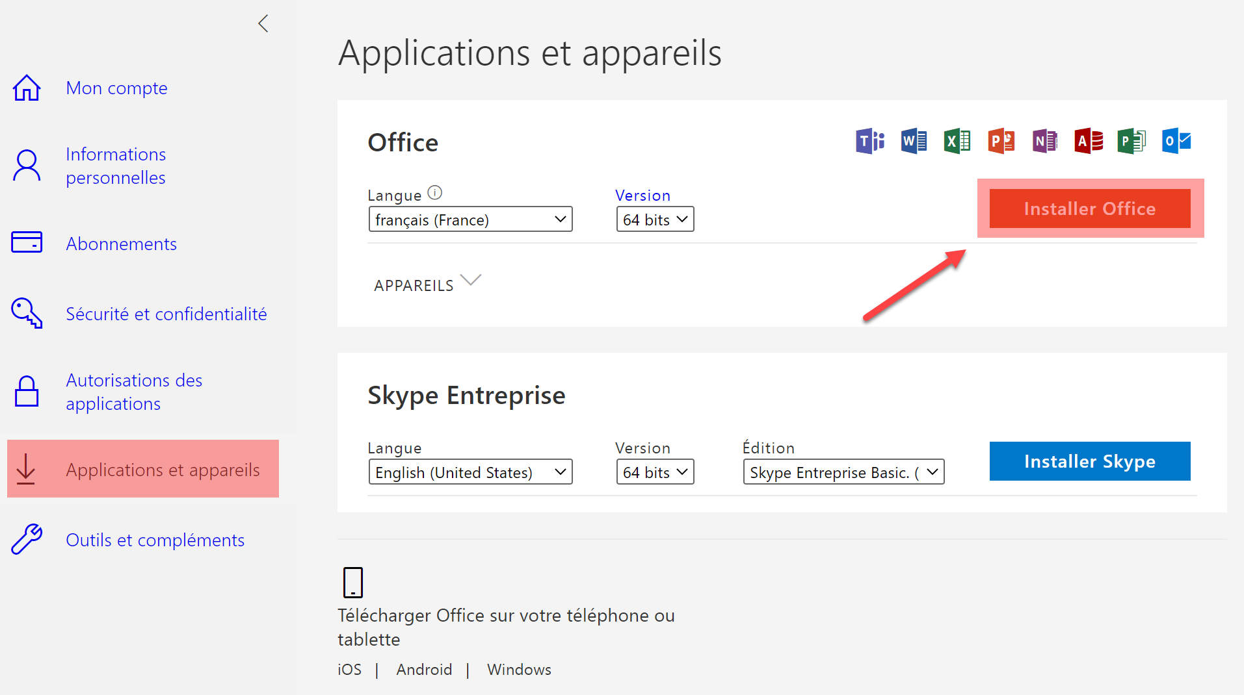The image size is (1244, 695).
Task: Click the Skype Entreprise heading
Action: pyautogui.click(x=466, y=396)
